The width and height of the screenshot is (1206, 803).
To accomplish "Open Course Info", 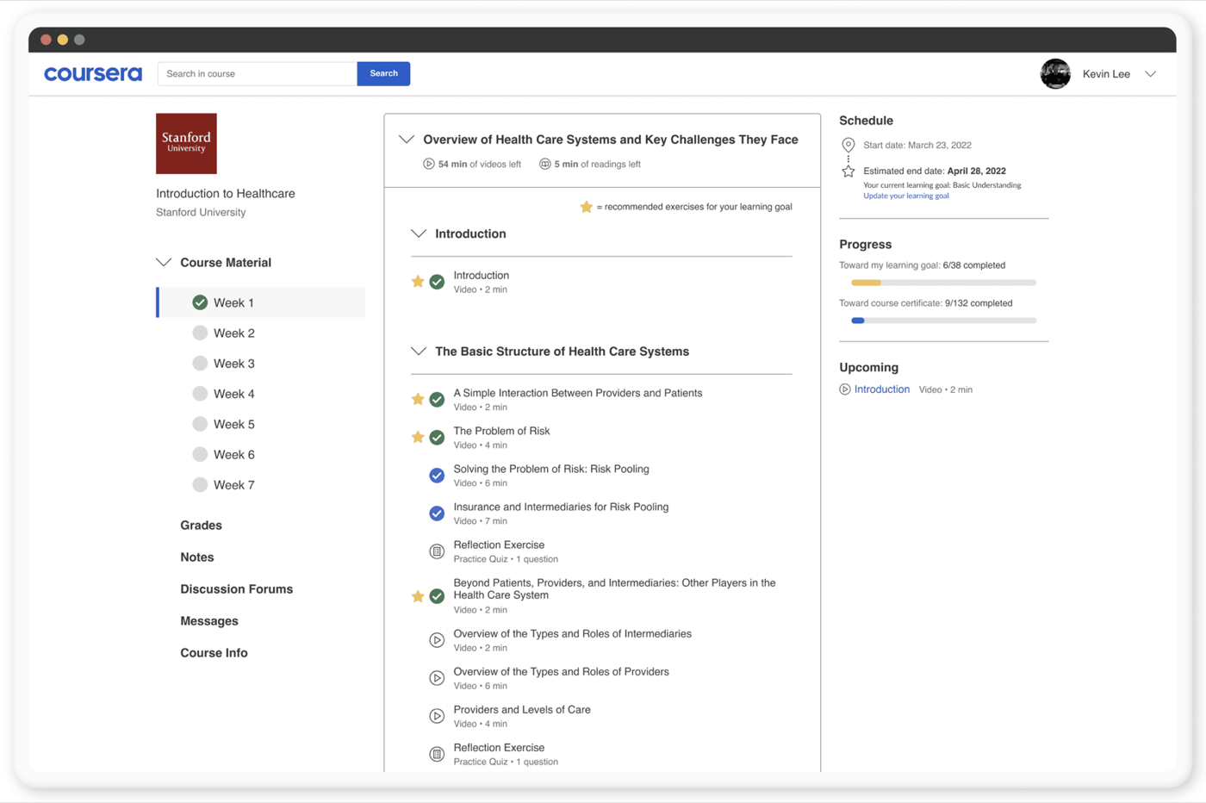I will 214,652.
